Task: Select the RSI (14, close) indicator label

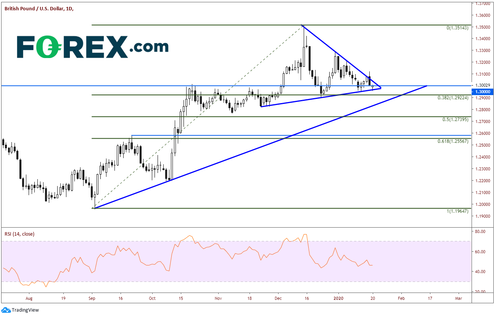Action: tap(19, 234)
